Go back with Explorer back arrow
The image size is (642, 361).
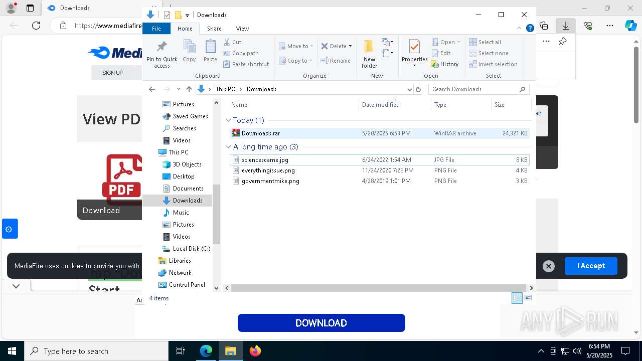pyautogui.click(x=152, y=89)
